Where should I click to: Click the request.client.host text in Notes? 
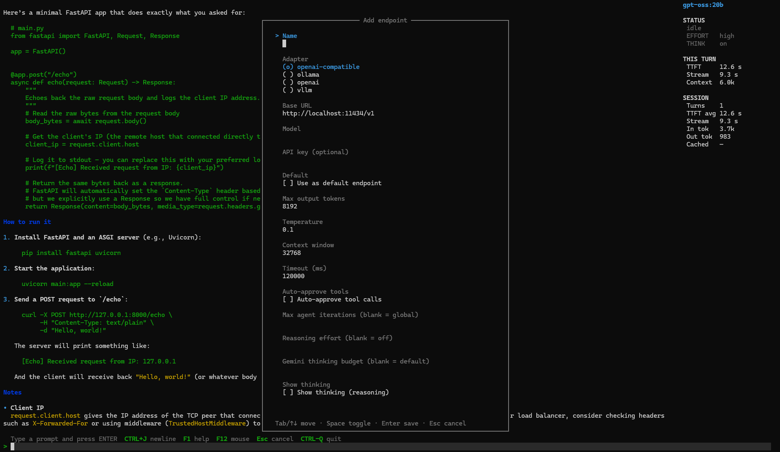45,416
